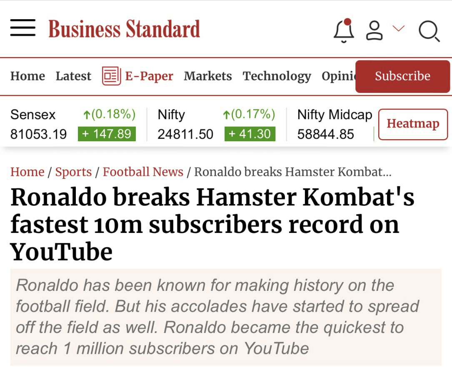The height and width of the screenshot is (368, 452).
Task: Click the Nifty +41.30 green badge
Action: pyautogui.click(x=250, y=134)
